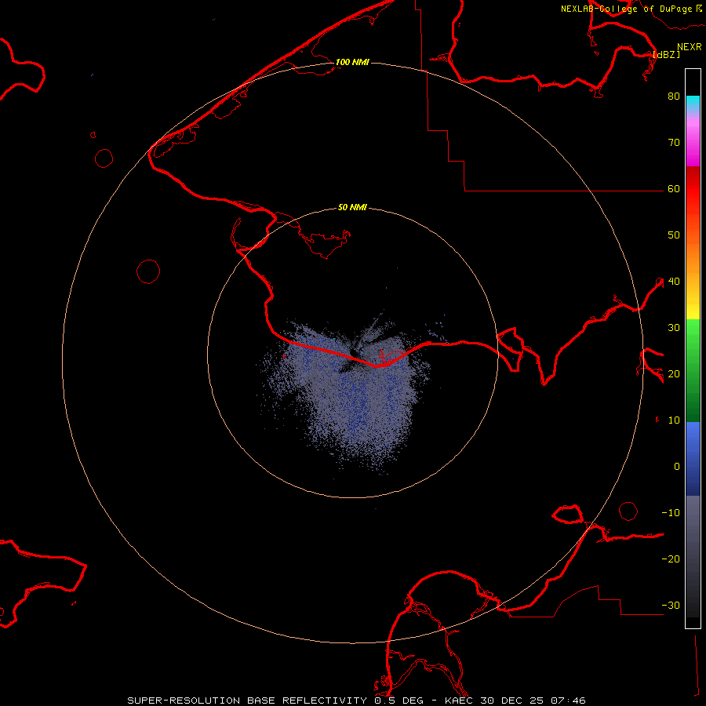Click the magenta segment of the reflectivity color bar
Viewport: 706px width, 706px height.
point(693,142)
